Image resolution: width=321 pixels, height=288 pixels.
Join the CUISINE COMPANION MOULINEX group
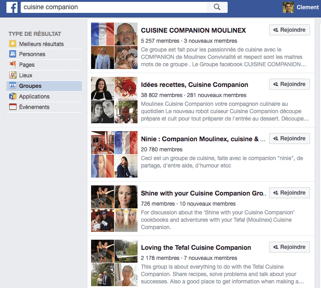tap(289, 30)
